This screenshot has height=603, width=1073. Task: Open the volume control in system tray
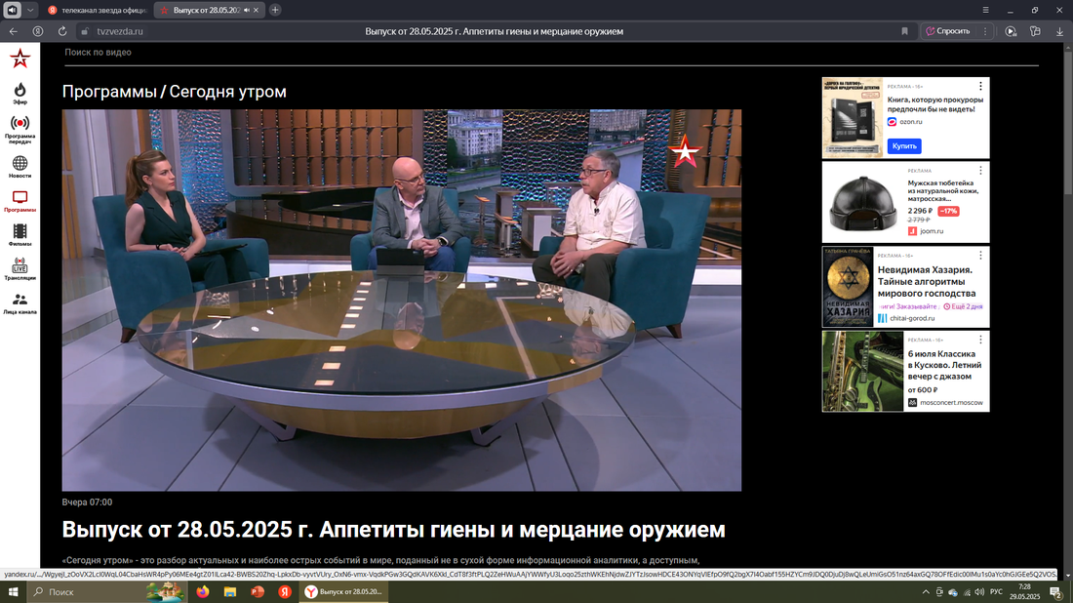click(979, 592)
